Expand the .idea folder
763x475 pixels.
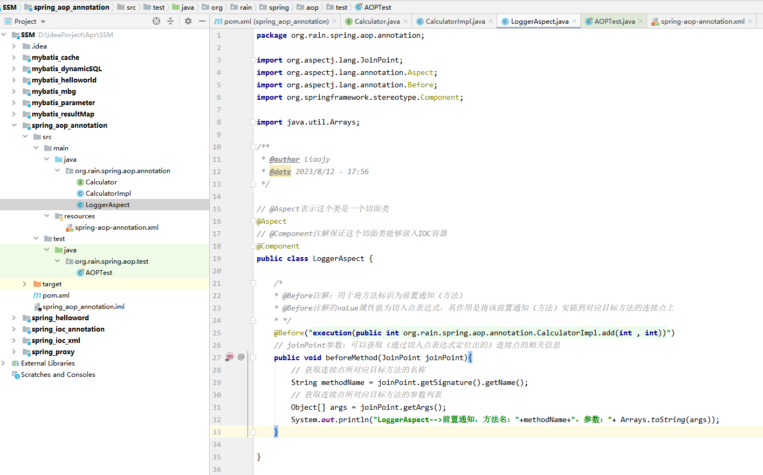point(14,46)
